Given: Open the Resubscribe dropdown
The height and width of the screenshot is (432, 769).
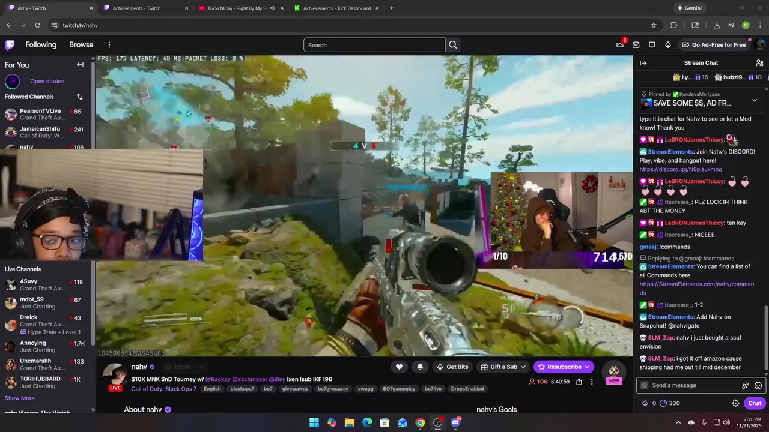Looking at the screenshot, I should tap(587, 367).
